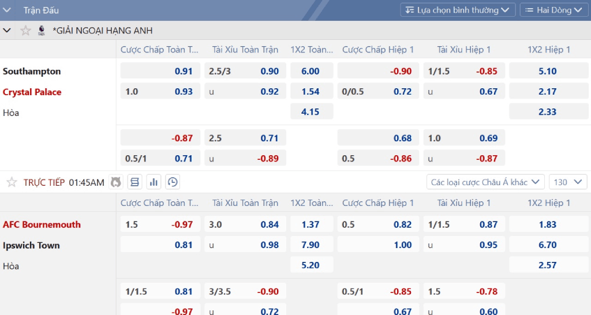Select Ipswich Town first-half handicap odds 1.00
The image size is (591, 315).
click(378, 245)
